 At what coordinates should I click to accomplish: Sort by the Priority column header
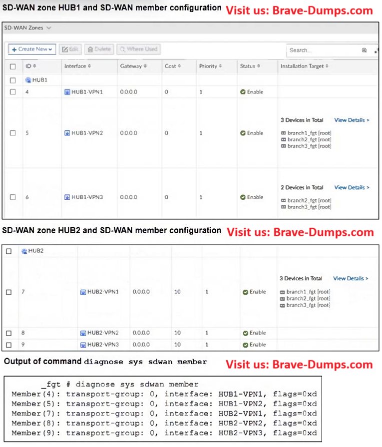(x=209, y=66)
